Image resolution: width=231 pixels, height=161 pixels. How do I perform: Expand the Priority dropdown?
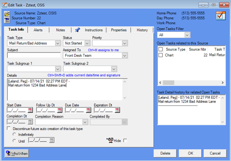coord(124,43)
